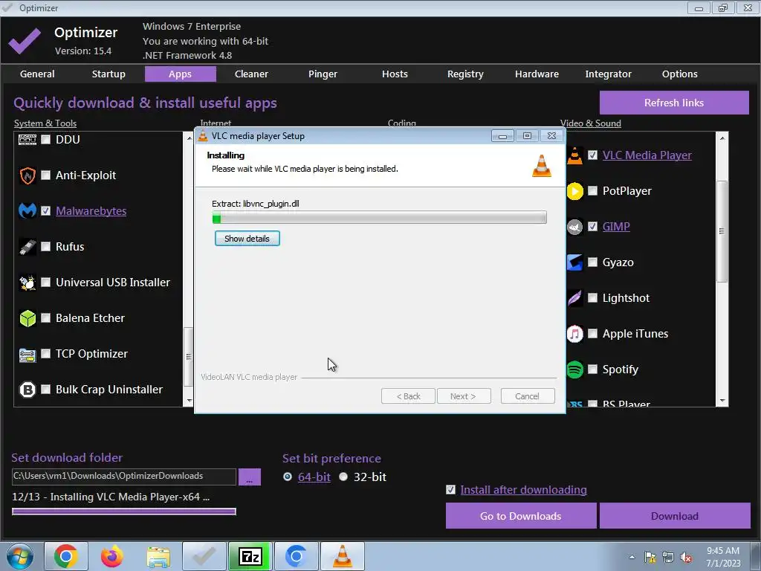
Task: Switch to the Cleaner tab
Action: (x=251, y=74)
